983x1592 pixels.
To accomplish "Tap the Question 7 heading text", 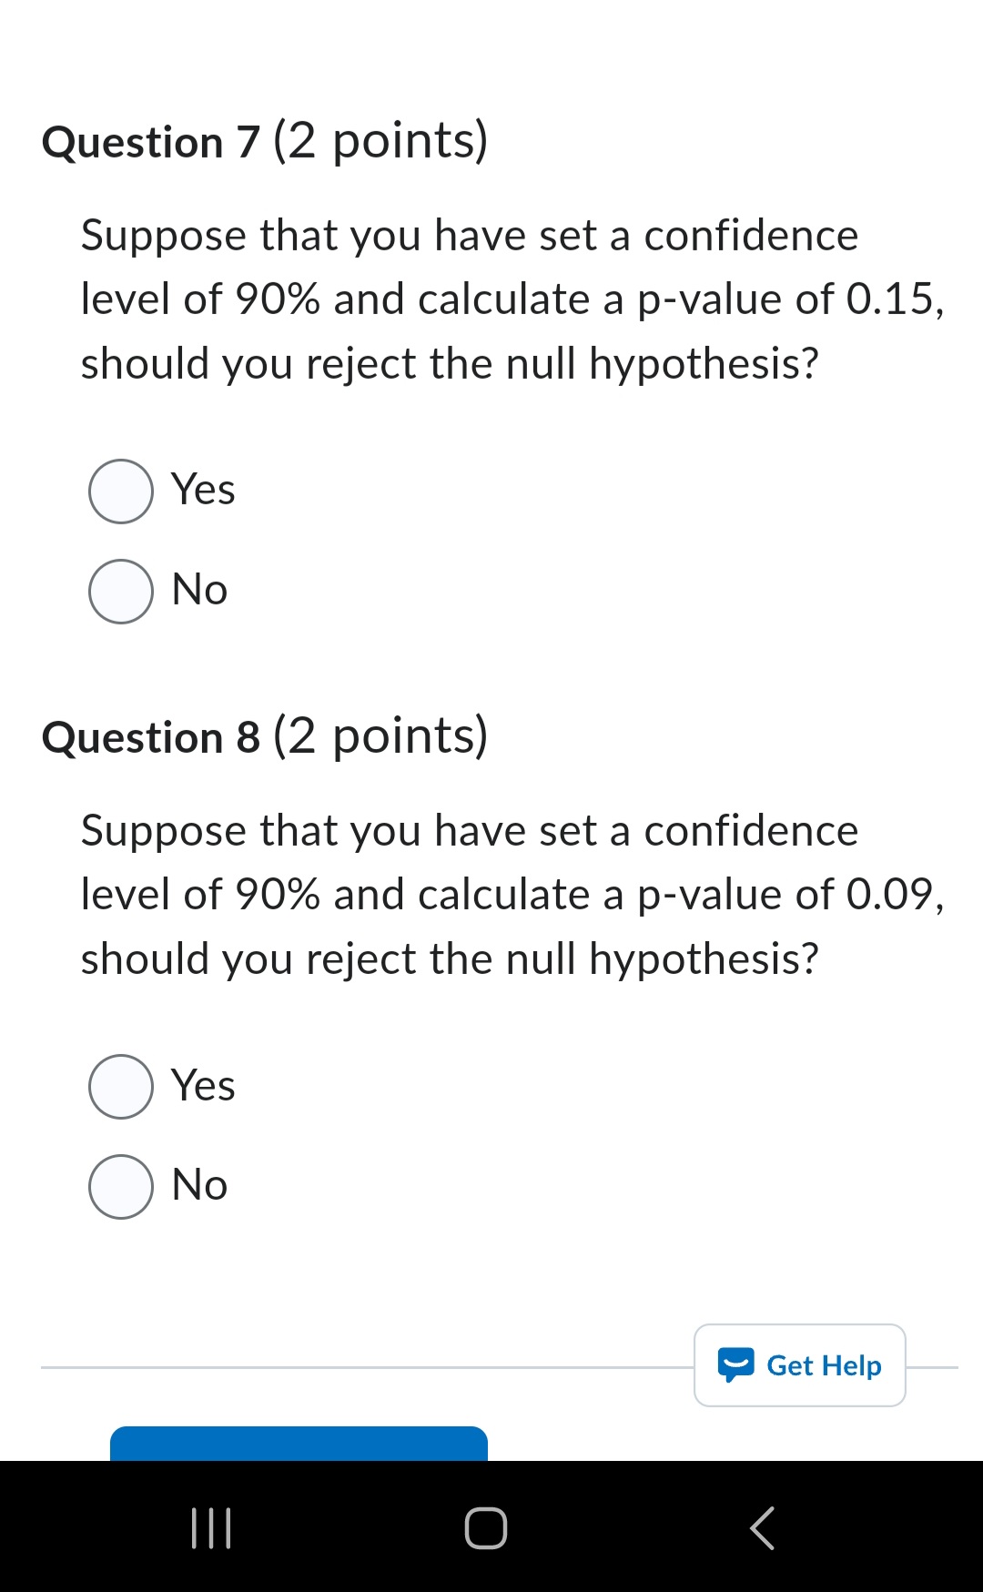I will 265,141.
